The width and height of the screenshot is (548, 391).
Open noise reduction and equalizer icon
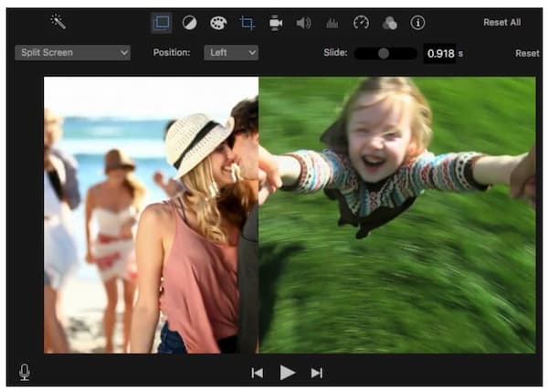332,24
